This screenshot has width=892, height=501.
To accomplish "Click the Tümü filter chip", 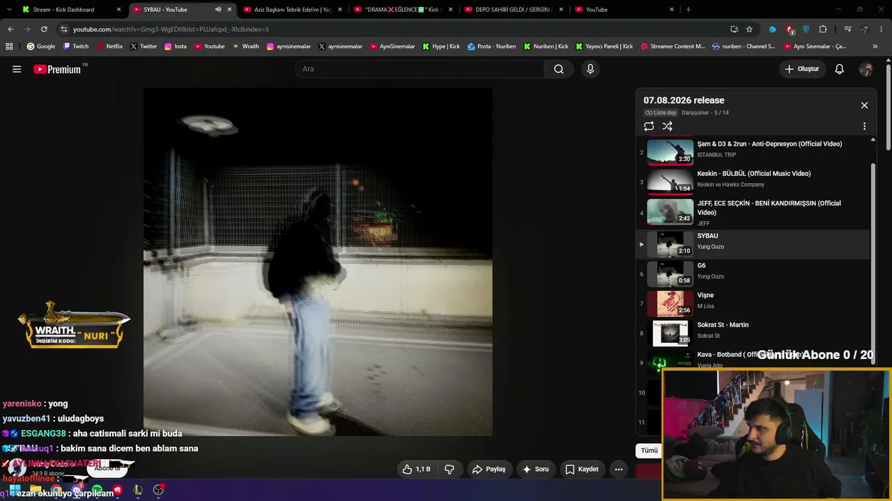I will (x=649, y=450).
